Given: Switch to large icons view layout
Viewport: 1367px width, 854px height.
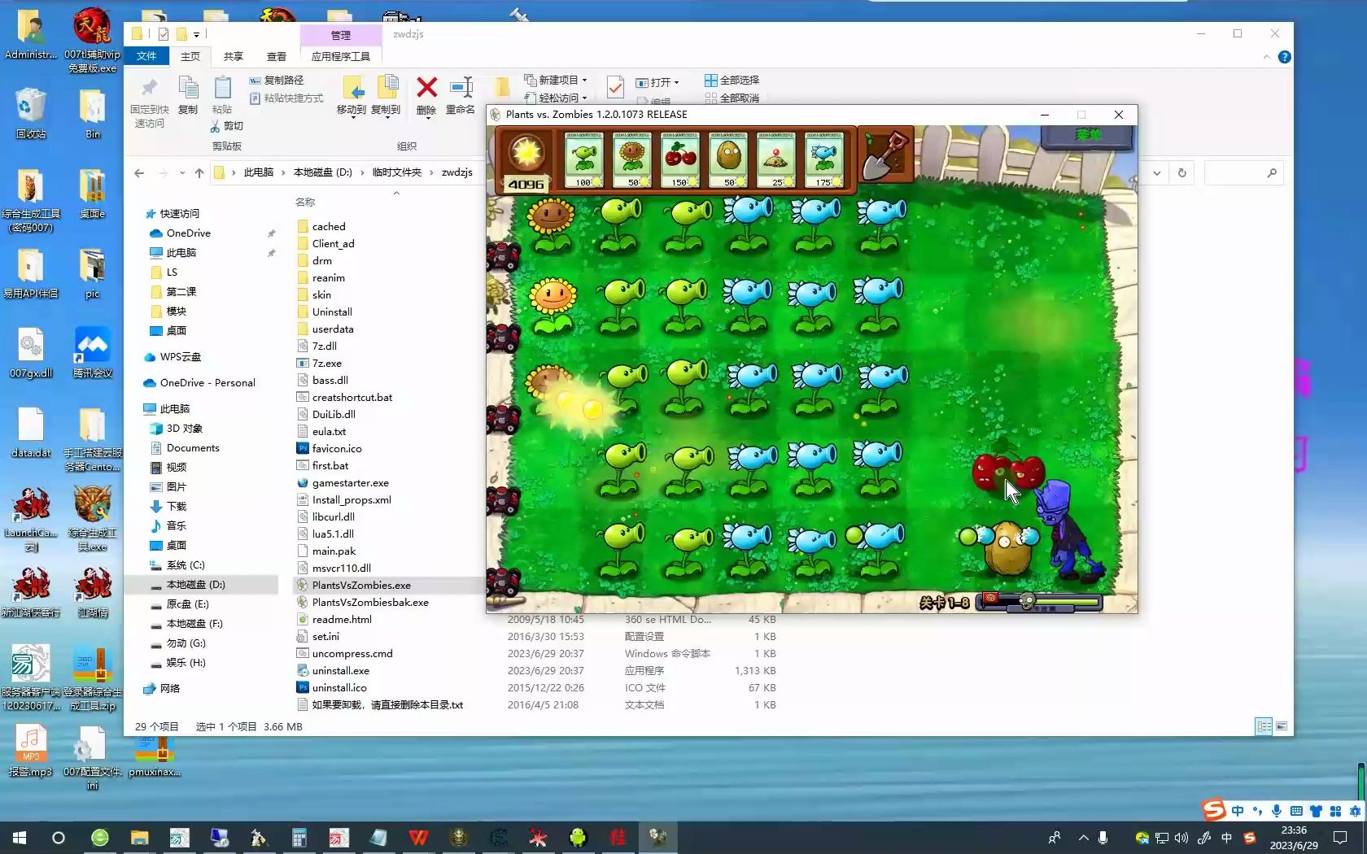Looking at the screenshot, I should click(1282, 726).
